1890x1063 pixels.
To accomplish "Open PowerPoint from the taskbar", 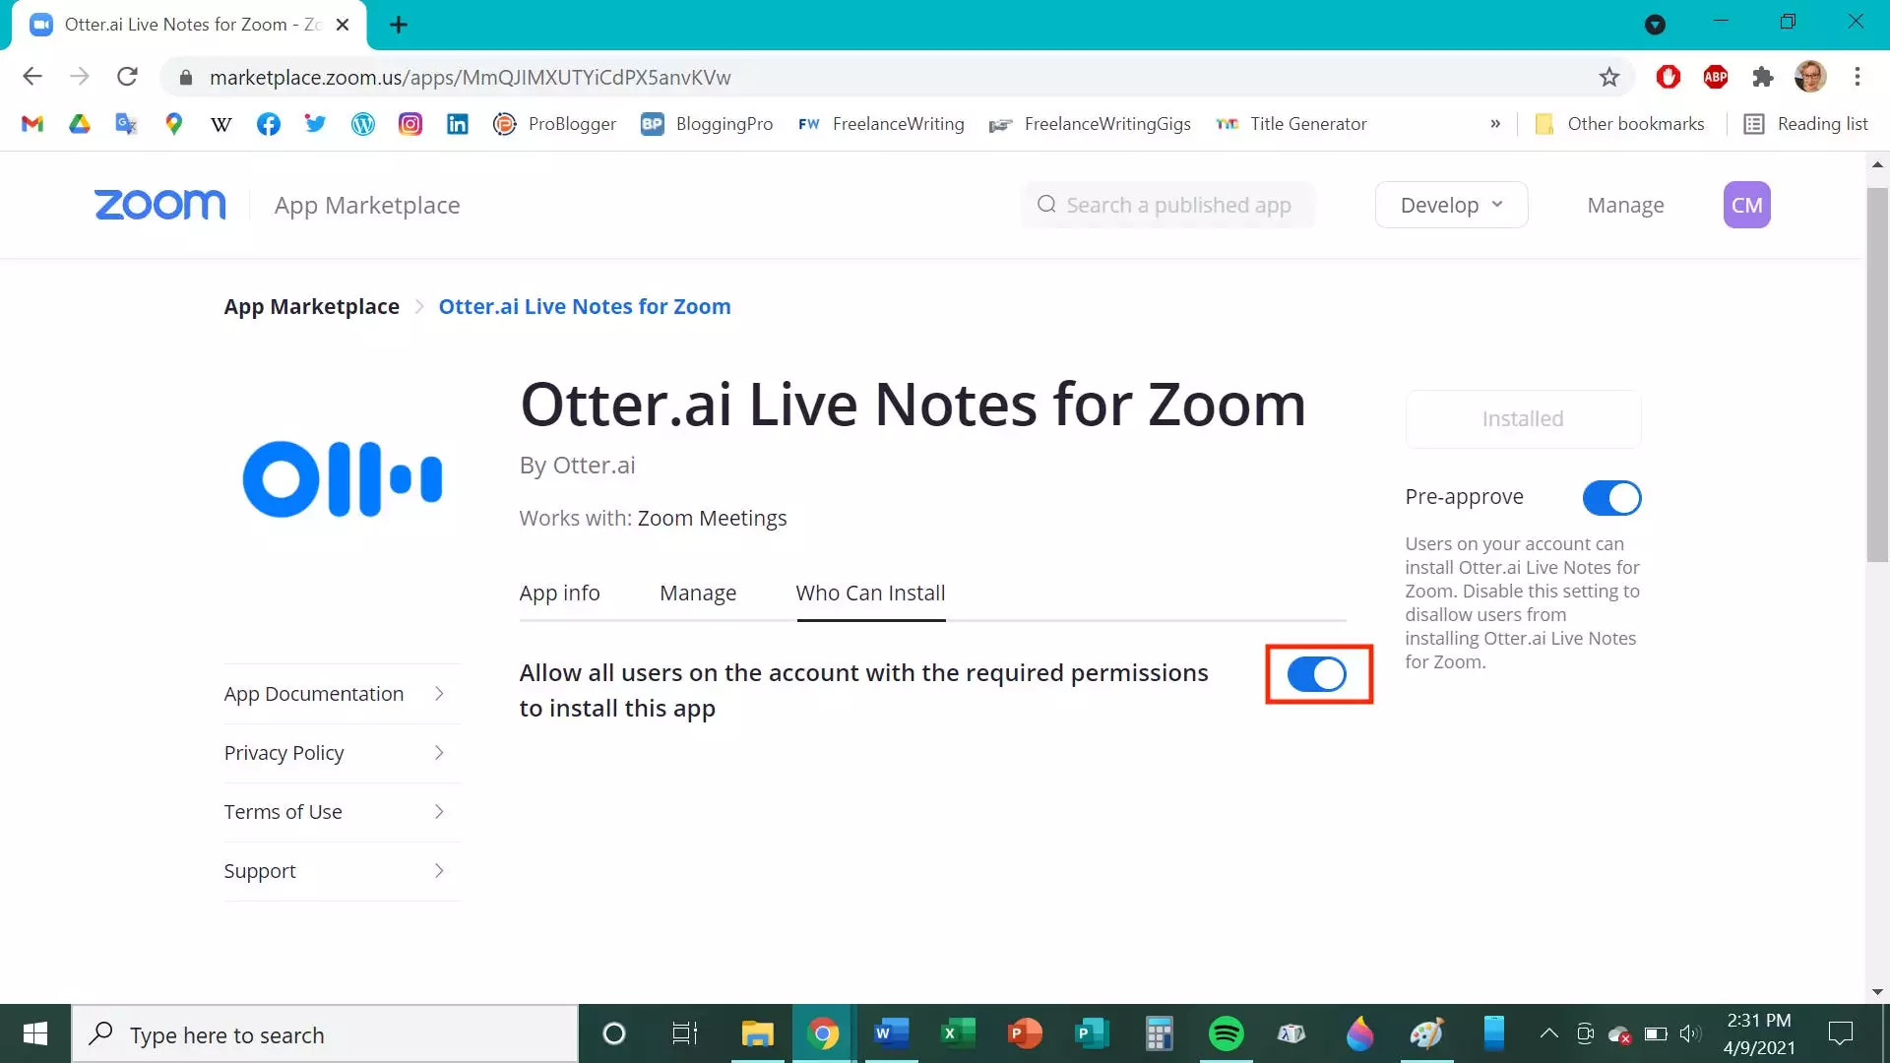I will pos(1025,1034).
